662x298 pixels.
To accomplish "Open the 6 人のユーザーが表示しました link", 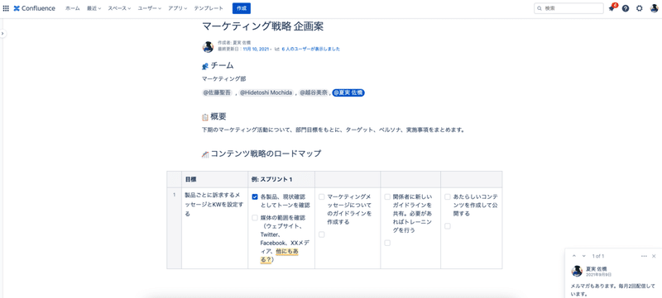I will pos(311,49).
